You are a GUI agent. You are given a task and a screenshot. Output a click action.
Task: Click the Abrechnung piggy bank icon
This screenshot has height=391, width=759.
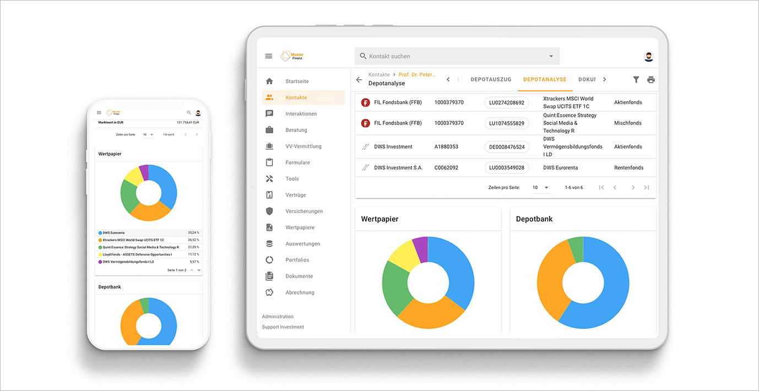pyautogui.click(x=269, y=292)
